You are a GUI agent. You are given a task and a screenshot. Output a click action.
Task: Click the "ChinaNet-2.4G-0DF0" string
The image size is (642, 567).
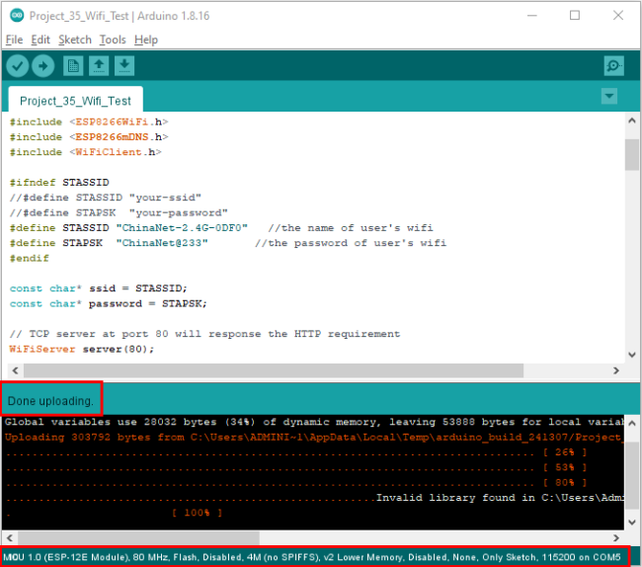coord(182,228)
